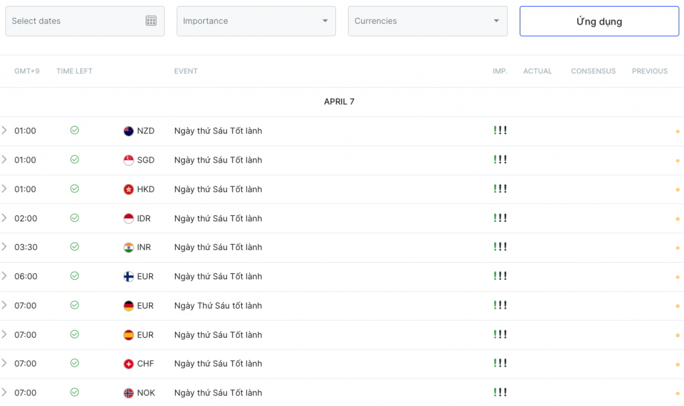Click the Indonesia flag on the IDR row
Screen dimensions: 684x406
pos(127,218)
